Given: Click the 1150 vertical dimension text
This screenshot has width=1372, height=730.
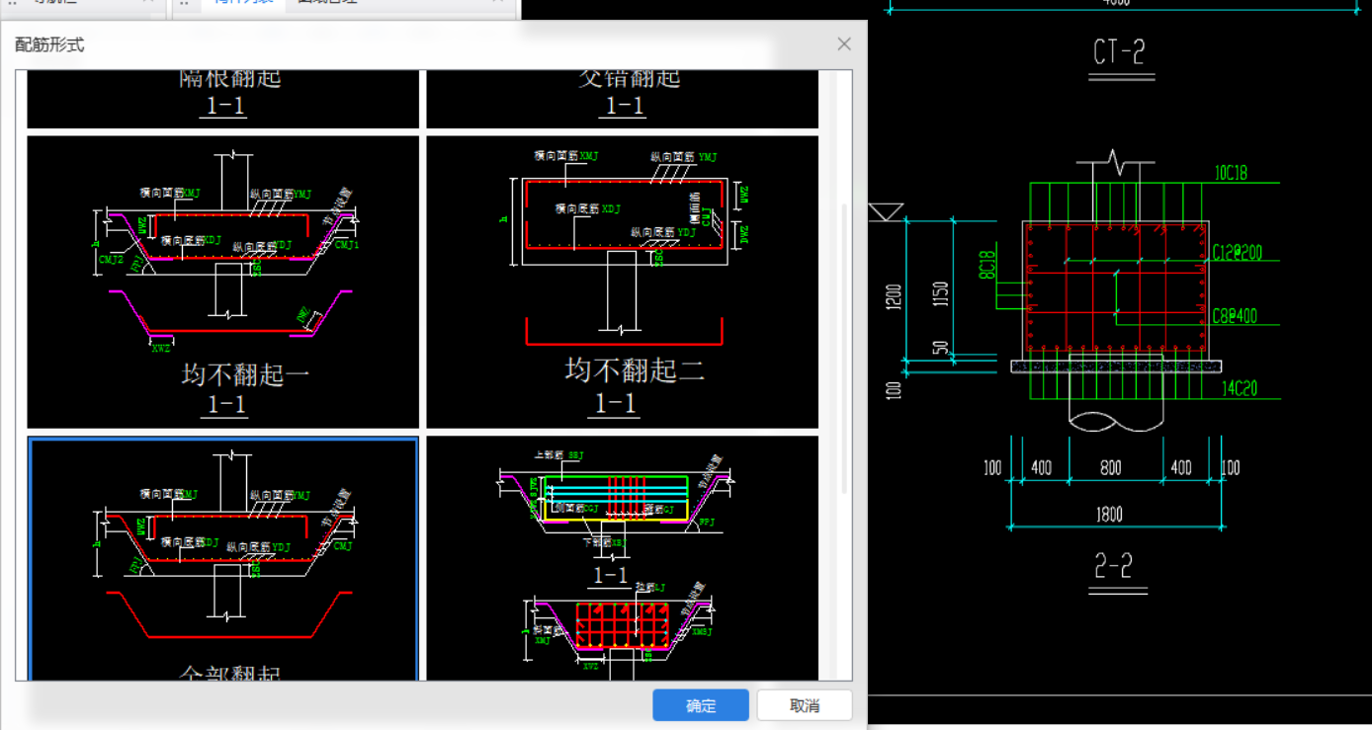Looking at the screenshot, I should pyautogui.click(x=939, y=296).
